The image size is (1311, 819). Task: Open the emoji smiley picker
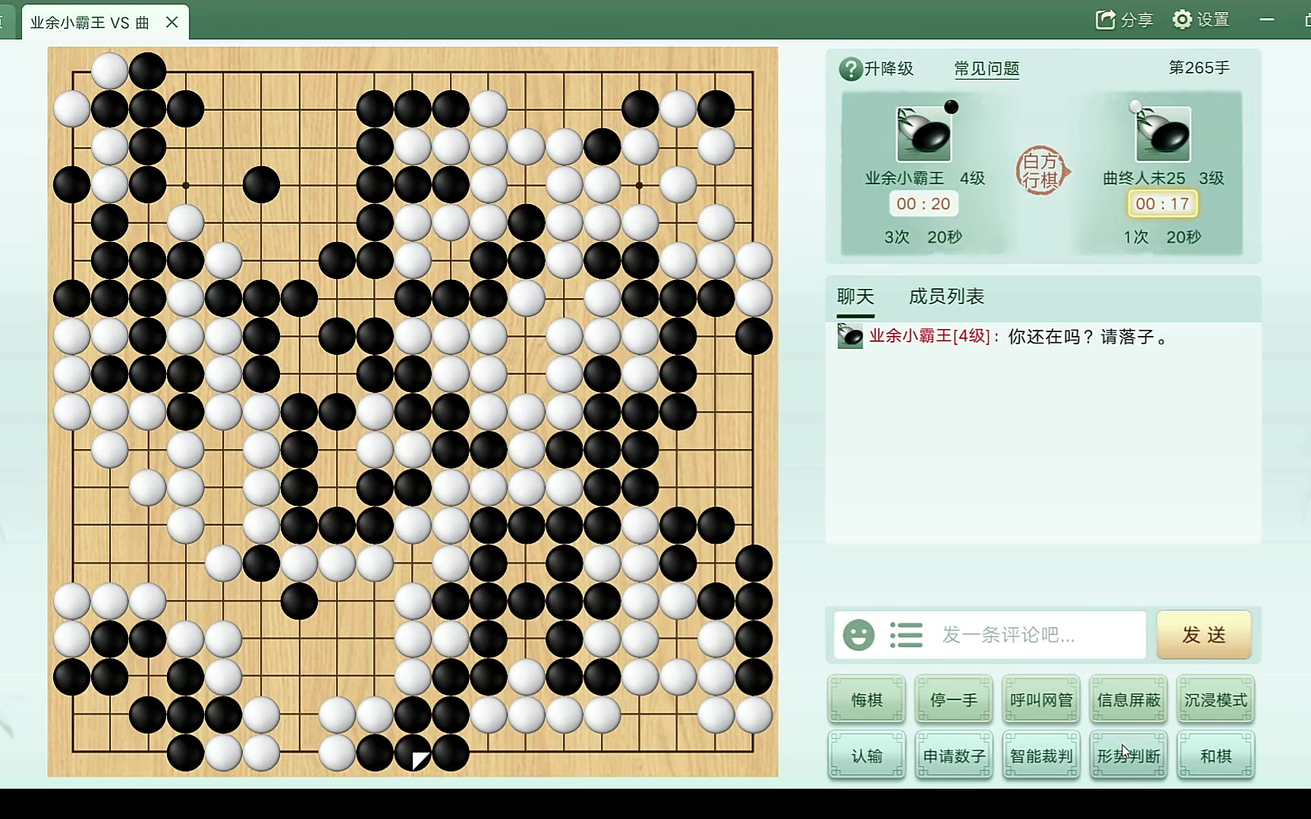pos(859,635)
